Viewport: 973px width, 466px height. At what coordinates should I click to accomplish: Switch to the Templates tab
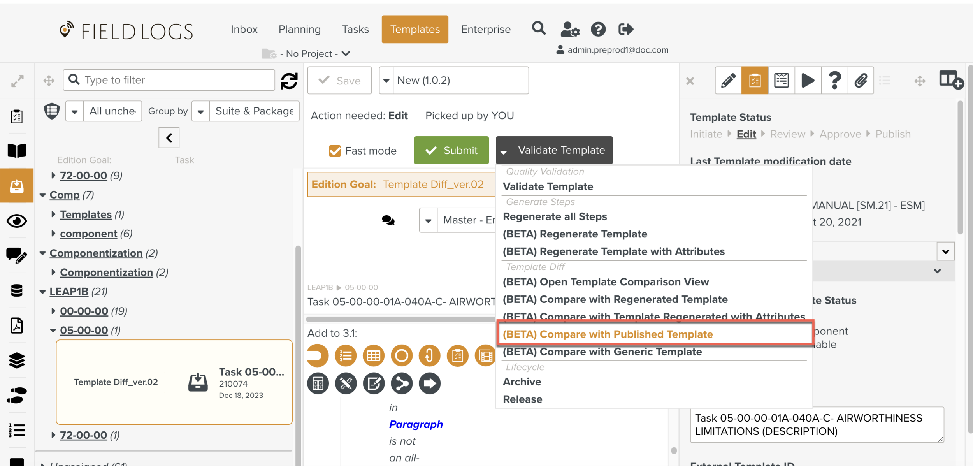(415, 29)
